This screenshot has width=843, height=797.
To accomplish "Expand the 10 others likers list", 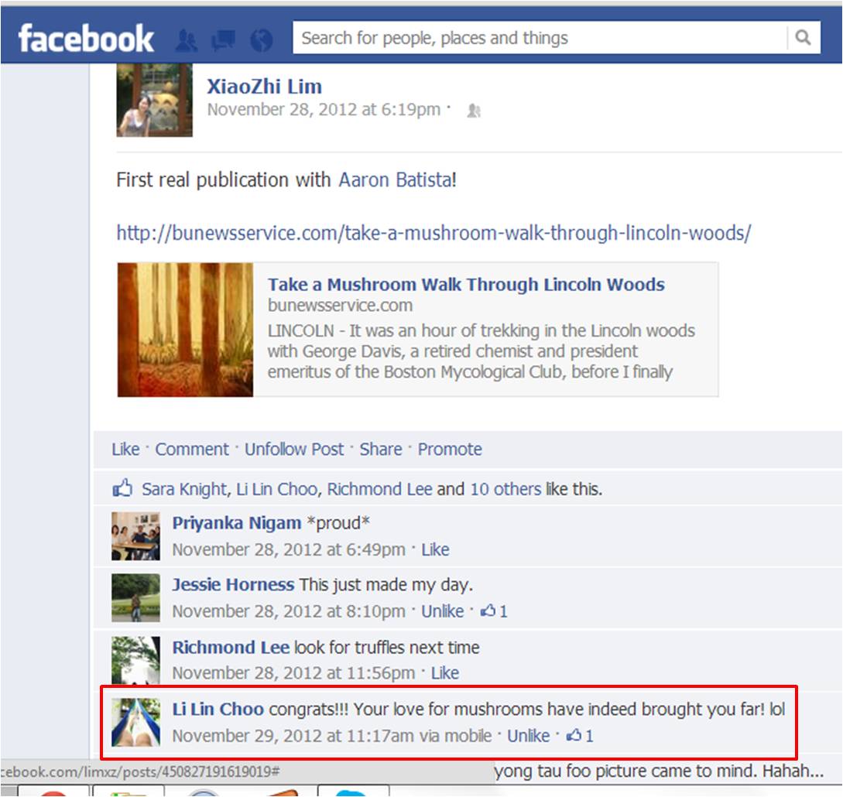I will click(505, 488).
